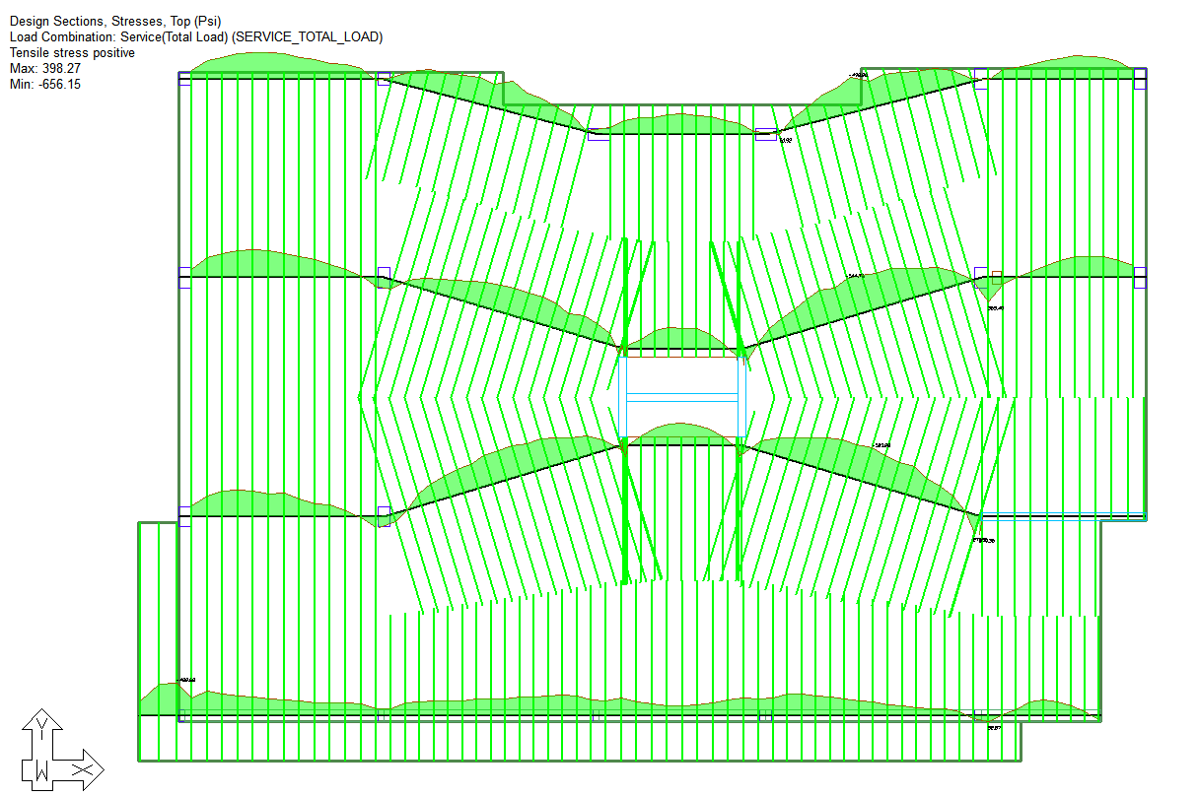Select the top-left corner column marker
1198x797 pixels.
[x=184, y=79]
